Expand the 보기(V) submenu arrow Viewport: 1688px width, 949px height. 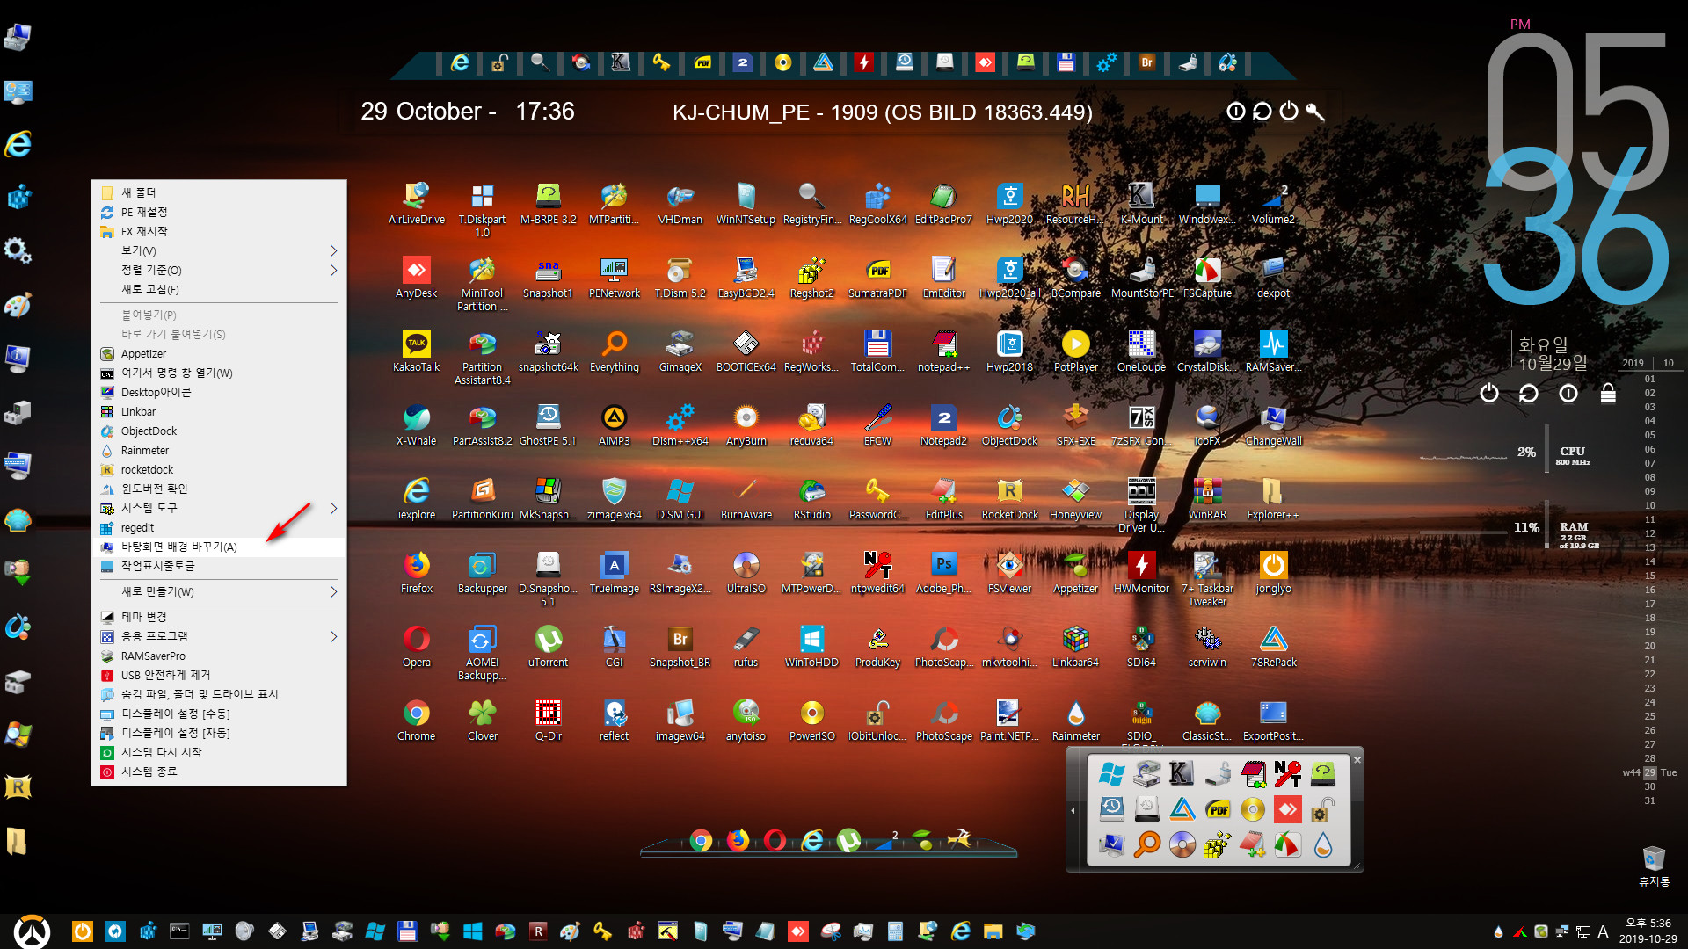pyautogui.click(x=333, y=250)
